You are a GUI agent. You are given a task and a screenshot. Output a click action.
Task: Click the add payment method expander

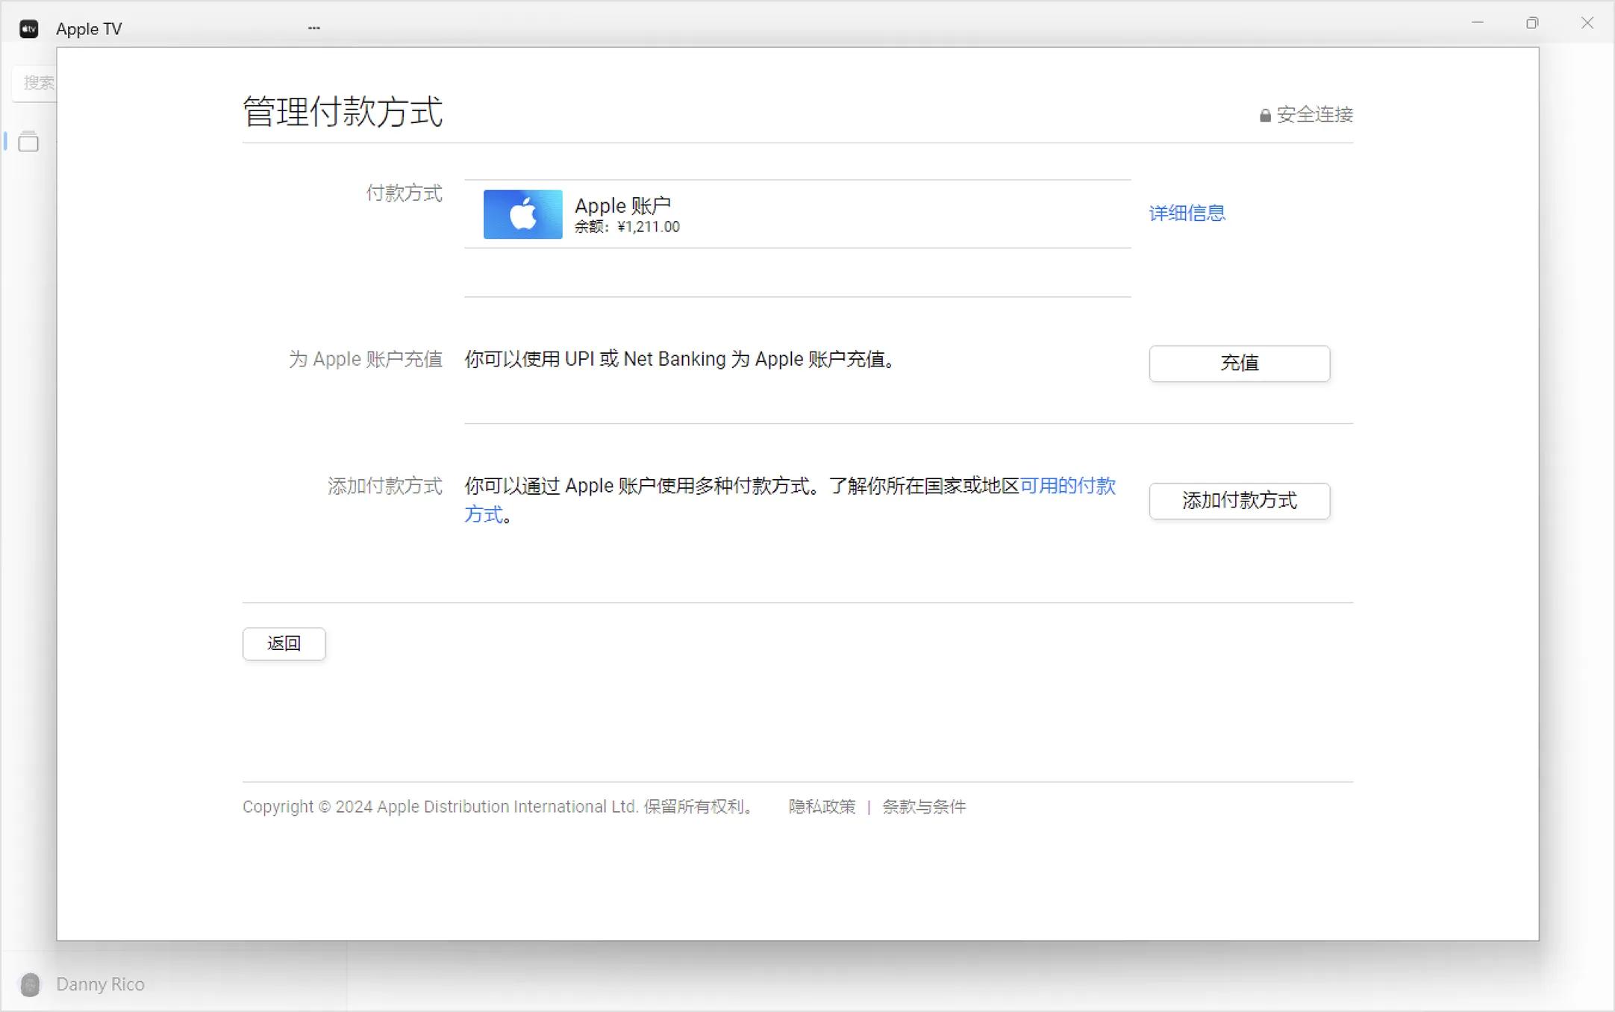1239,500
